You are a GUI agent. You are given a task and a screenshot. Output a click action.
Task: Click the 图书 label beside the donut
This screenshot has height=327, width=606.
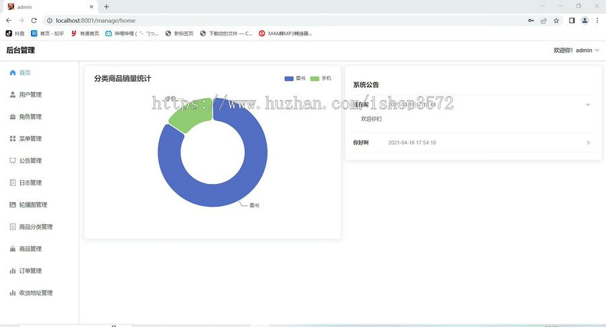(x=255, y=205)
